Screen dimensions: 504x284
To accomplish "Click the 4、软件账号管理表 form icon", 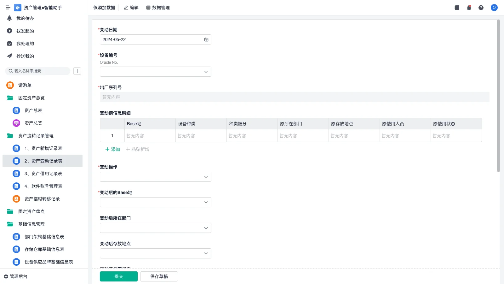I will coord(16,186).
